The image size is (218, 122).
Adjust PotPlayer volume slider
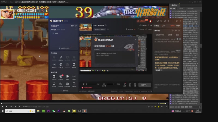(163, 103)
